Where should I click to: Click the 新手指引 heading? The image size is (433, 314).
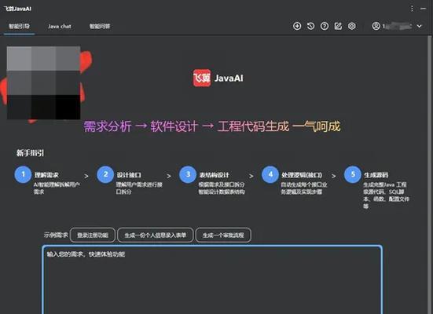pyautogui.click(x=30, y=153)
